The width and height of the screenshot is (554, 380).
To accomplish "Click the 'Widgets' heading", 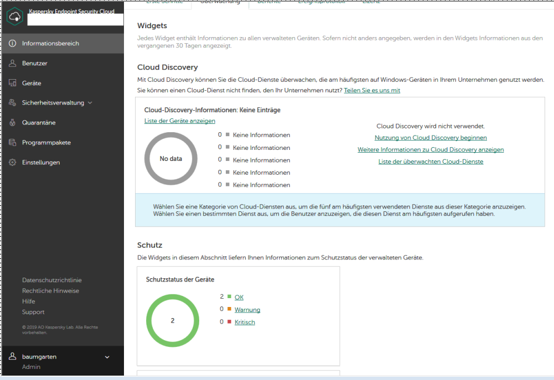I will 152,26.
